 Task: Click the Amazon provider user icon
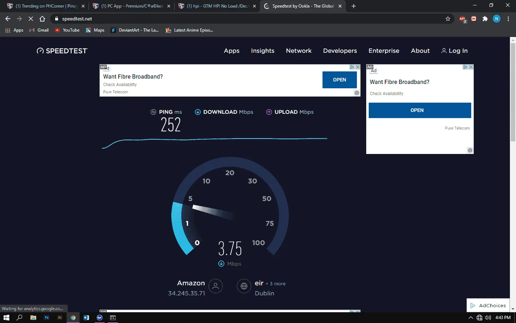pos(216,286)
